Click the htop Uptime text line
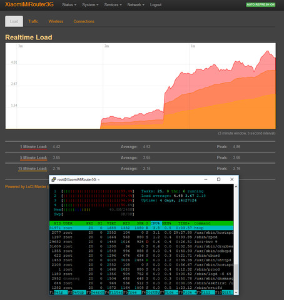The height and width of the screenshot is (300, 284). [169, 200]
